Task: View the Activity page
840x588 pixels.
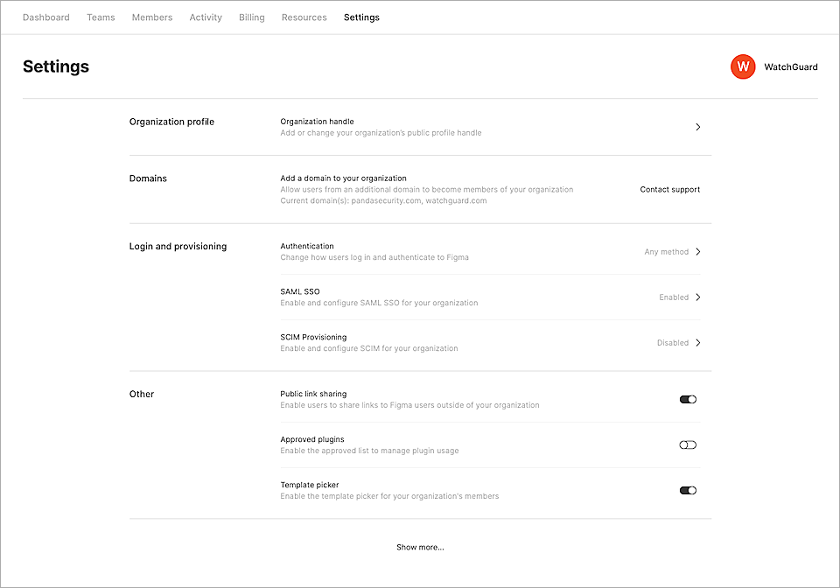Action: [x=206, y=17]
